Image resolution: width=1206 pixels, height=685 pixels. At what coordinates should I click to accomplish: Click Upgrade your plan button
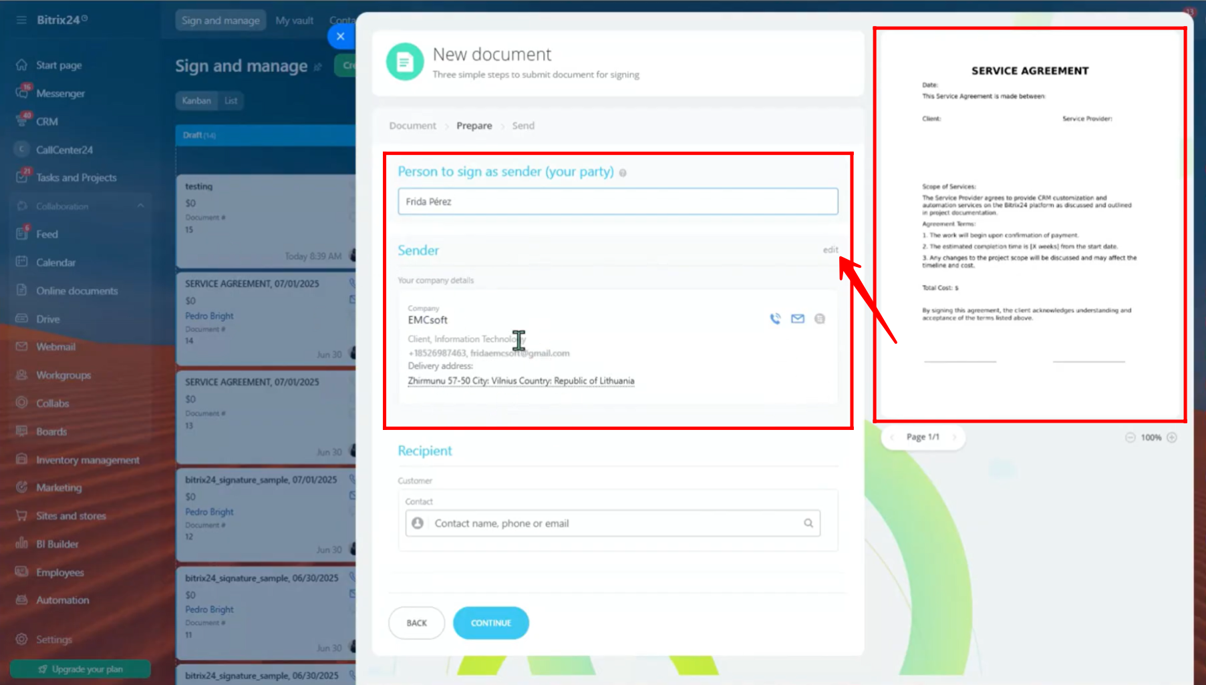[x=80, y=669]
